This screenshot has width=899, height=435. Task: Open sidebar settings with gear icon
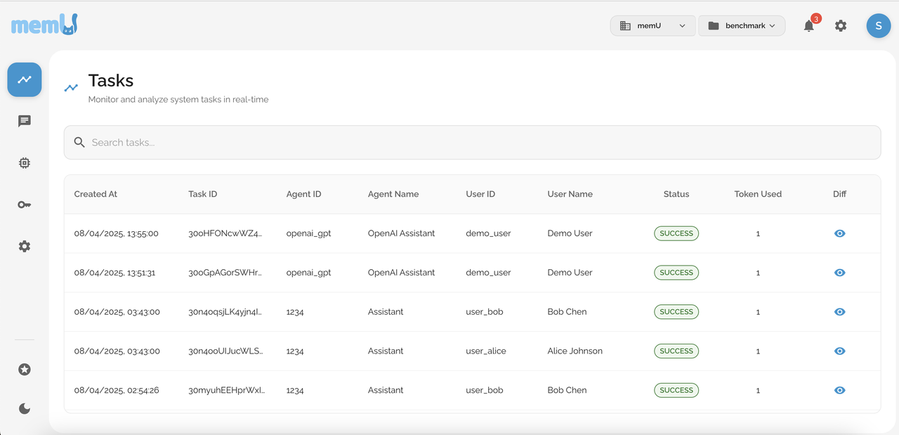tap(24, 246)
